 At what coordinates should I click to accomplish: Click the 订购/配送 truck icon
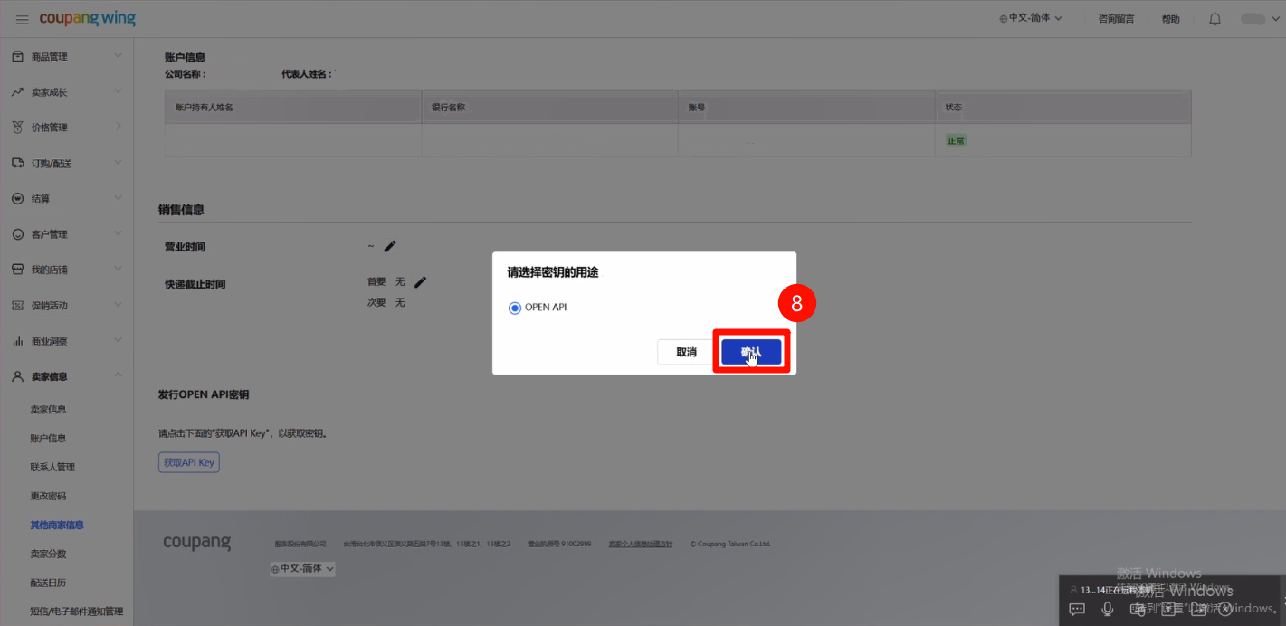[x=17, y=163]
